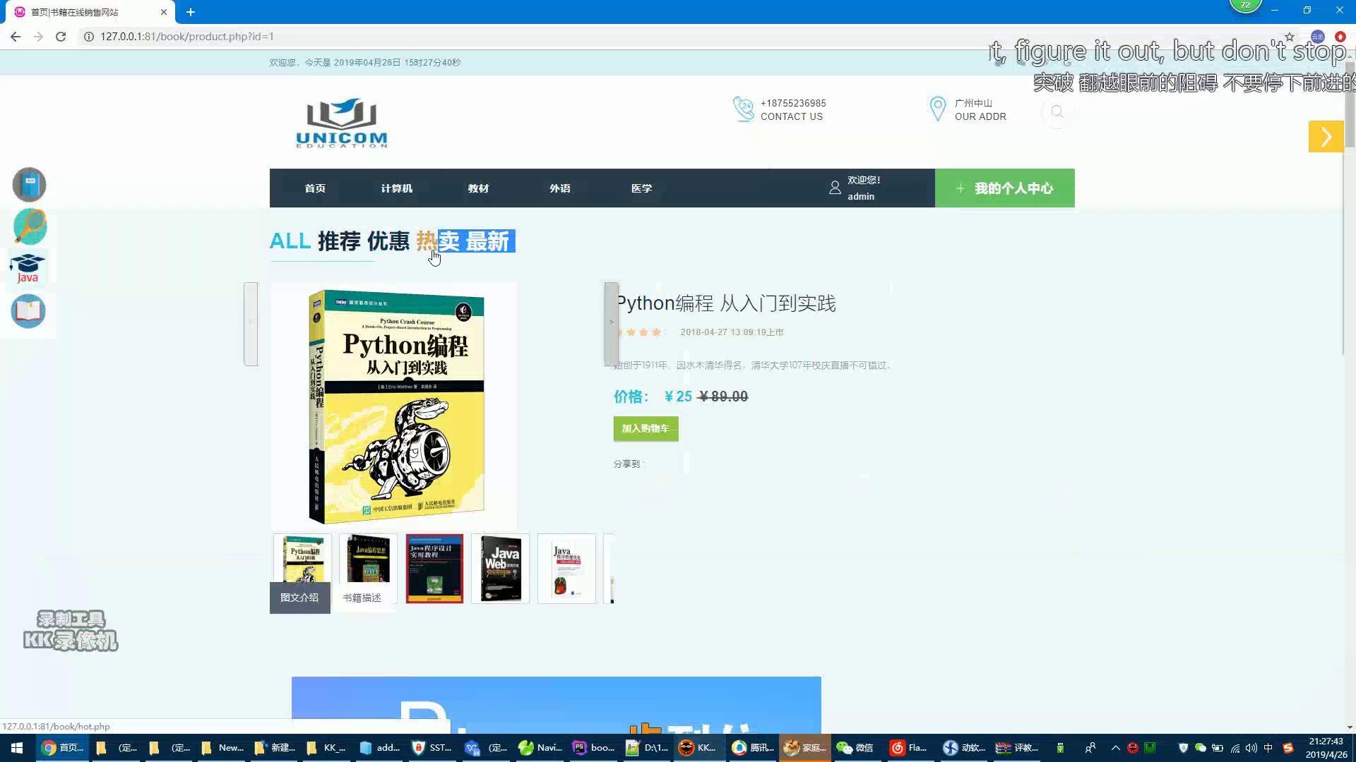This screenshot has width=1356, height=762.
Task: Select the white Java book thumbnail
Action: 566,569
